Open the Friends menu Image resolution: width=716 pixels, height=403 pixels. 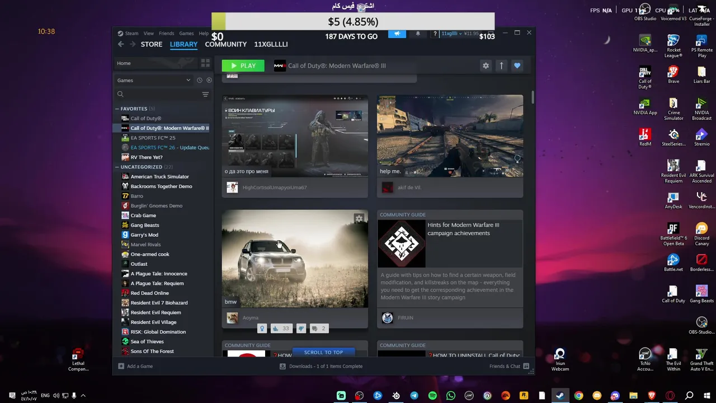166,33
